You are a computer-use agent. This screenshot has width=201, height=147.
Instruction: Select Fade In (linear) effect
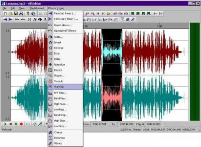(x=65, y=13)
